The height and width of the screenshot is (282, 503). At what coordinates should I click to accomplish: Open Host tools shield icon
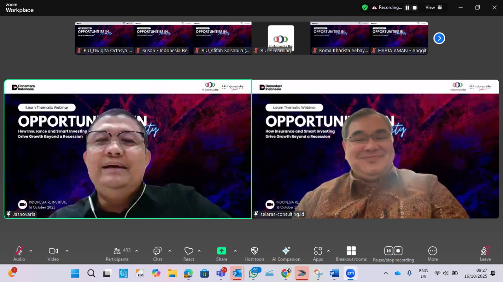tap(254, 253)
